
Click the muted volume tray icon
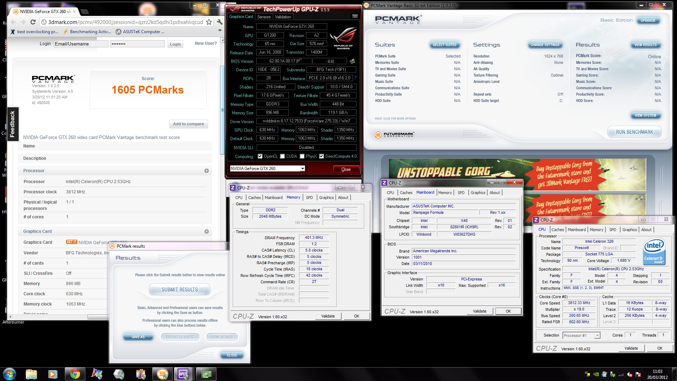pos(630,374)
